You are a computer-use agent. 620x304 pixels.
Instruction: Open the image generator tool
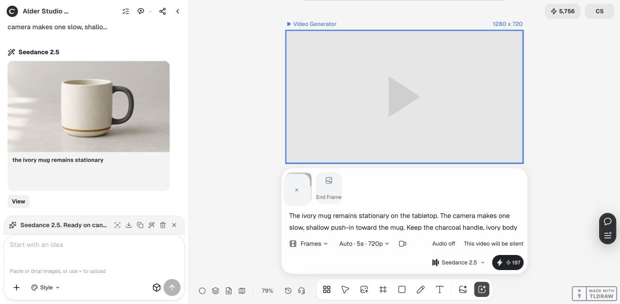463,289
